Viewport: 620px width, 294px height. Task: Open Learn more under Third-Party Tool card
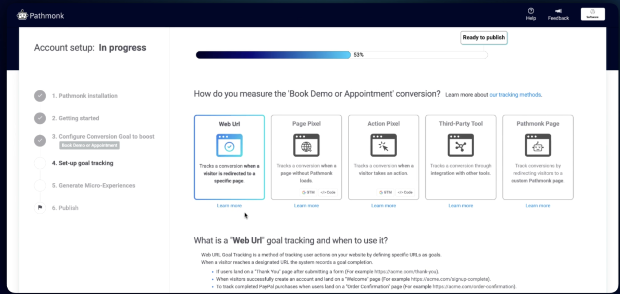coord(461,205)
